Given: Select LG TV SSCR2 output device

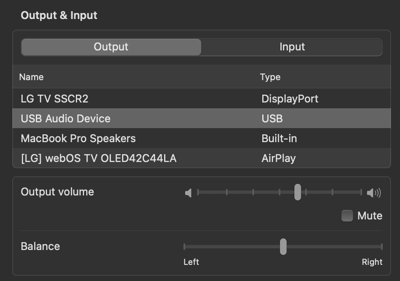Looking at the screenshot, I should (x=54, y=99).
